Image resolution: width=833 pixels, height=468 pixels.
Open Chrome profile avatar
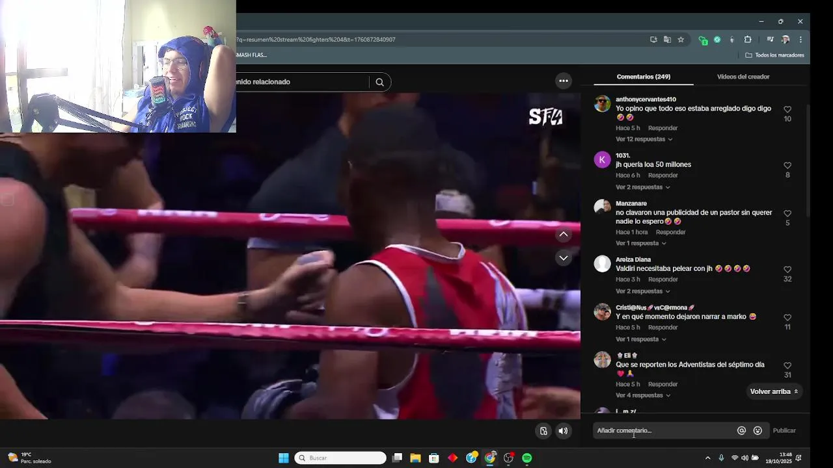(785, 40)
